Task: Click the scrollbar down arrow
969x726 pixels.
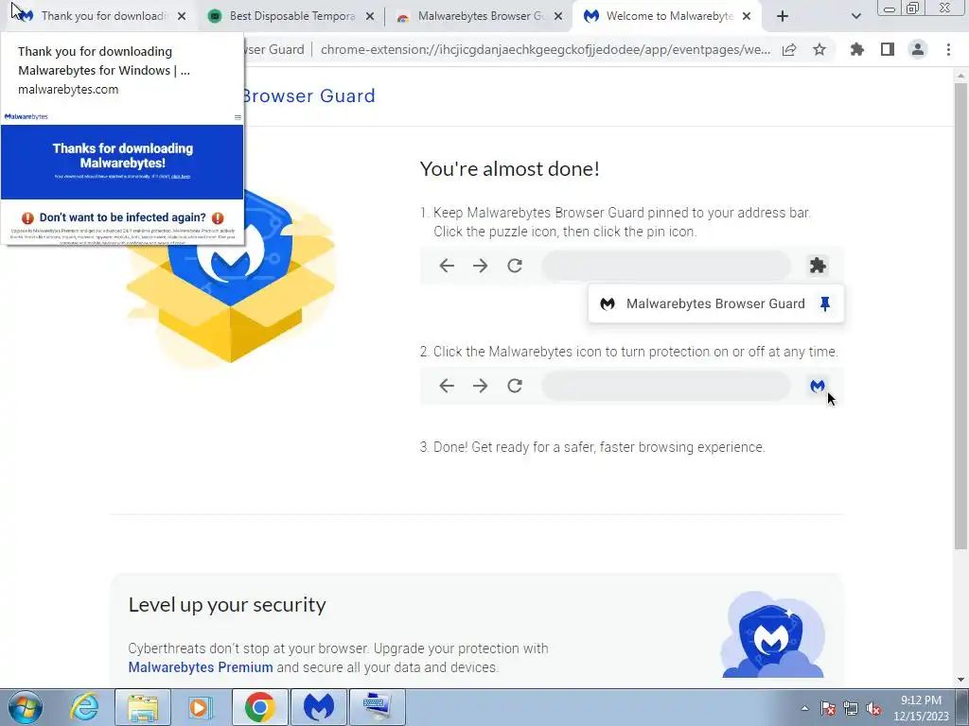Action: (x=960, y=680)
